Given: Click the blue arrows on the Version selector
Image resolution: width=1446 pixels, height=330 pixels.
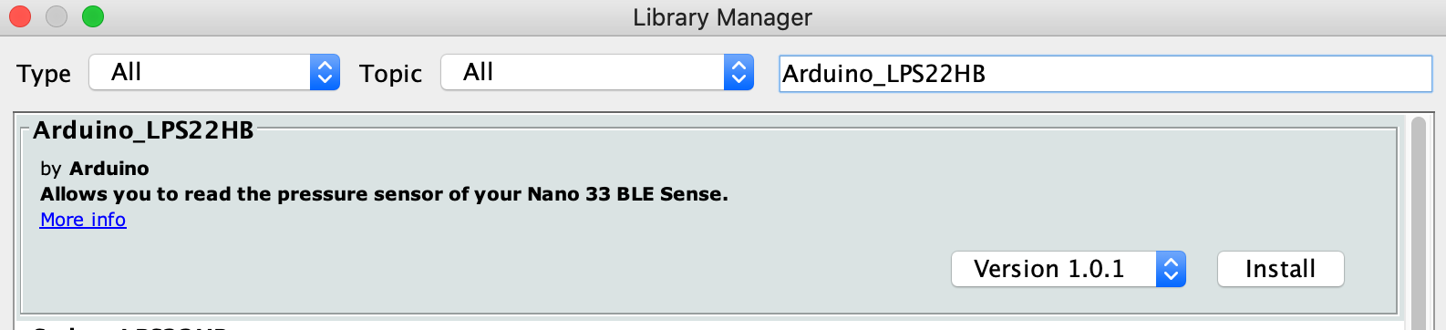Looking at the screenshot, I should [x=1171, y=269].
